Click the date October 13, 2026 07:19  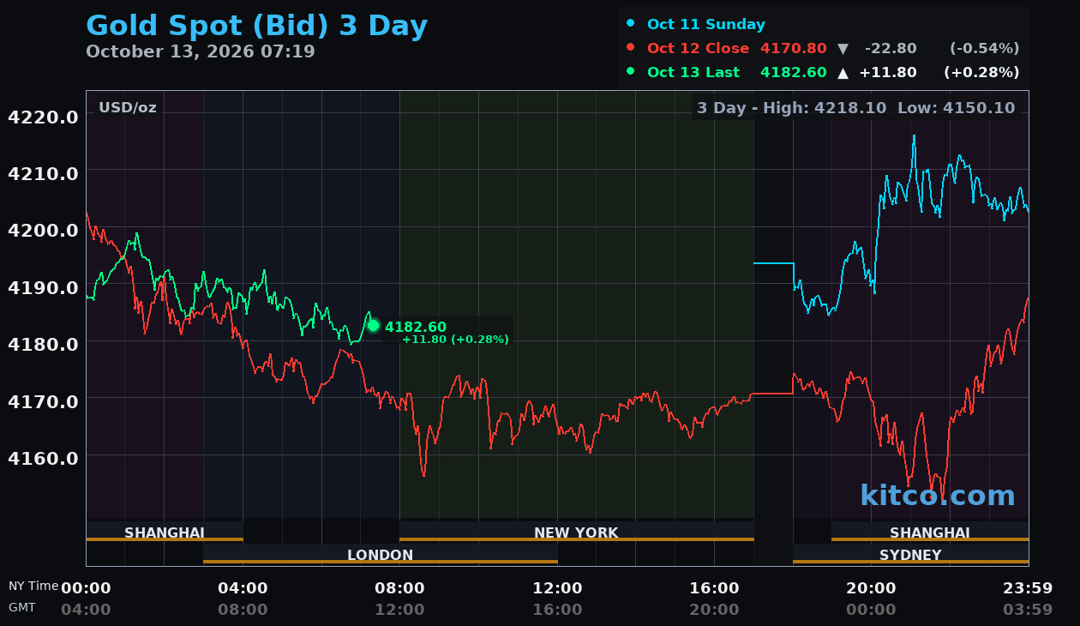pos(201,51)
